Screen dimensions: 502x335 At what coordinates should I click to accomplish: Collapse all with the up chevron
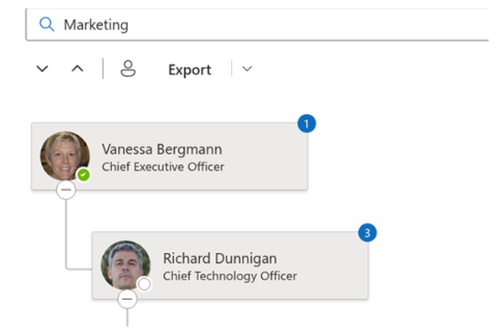pyautogui.click(x=77, y=69)
